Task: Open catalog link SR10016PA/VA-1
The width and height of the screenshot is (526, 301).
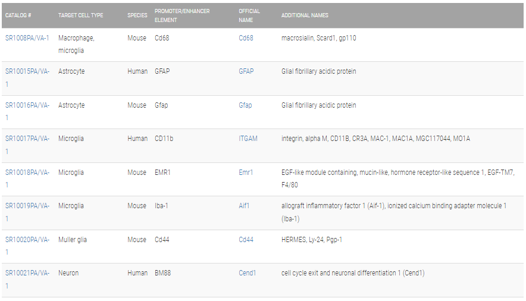Action: (27, 111)
